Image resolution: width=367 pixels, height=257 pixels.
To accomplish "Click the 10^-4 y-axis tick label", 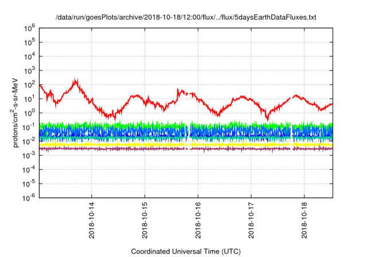I will [x=29, y=170].
